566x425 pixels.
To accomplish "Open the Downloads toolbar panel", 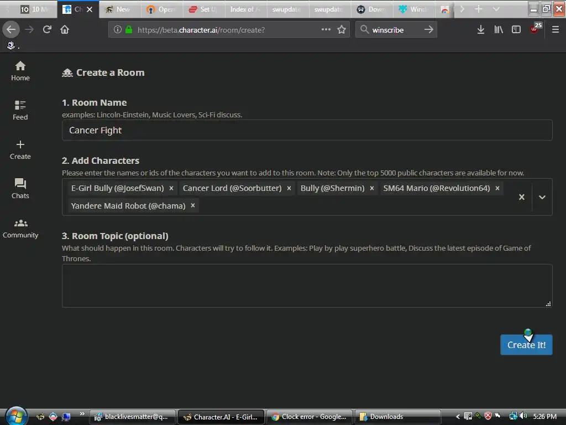I will click(481, 30).
